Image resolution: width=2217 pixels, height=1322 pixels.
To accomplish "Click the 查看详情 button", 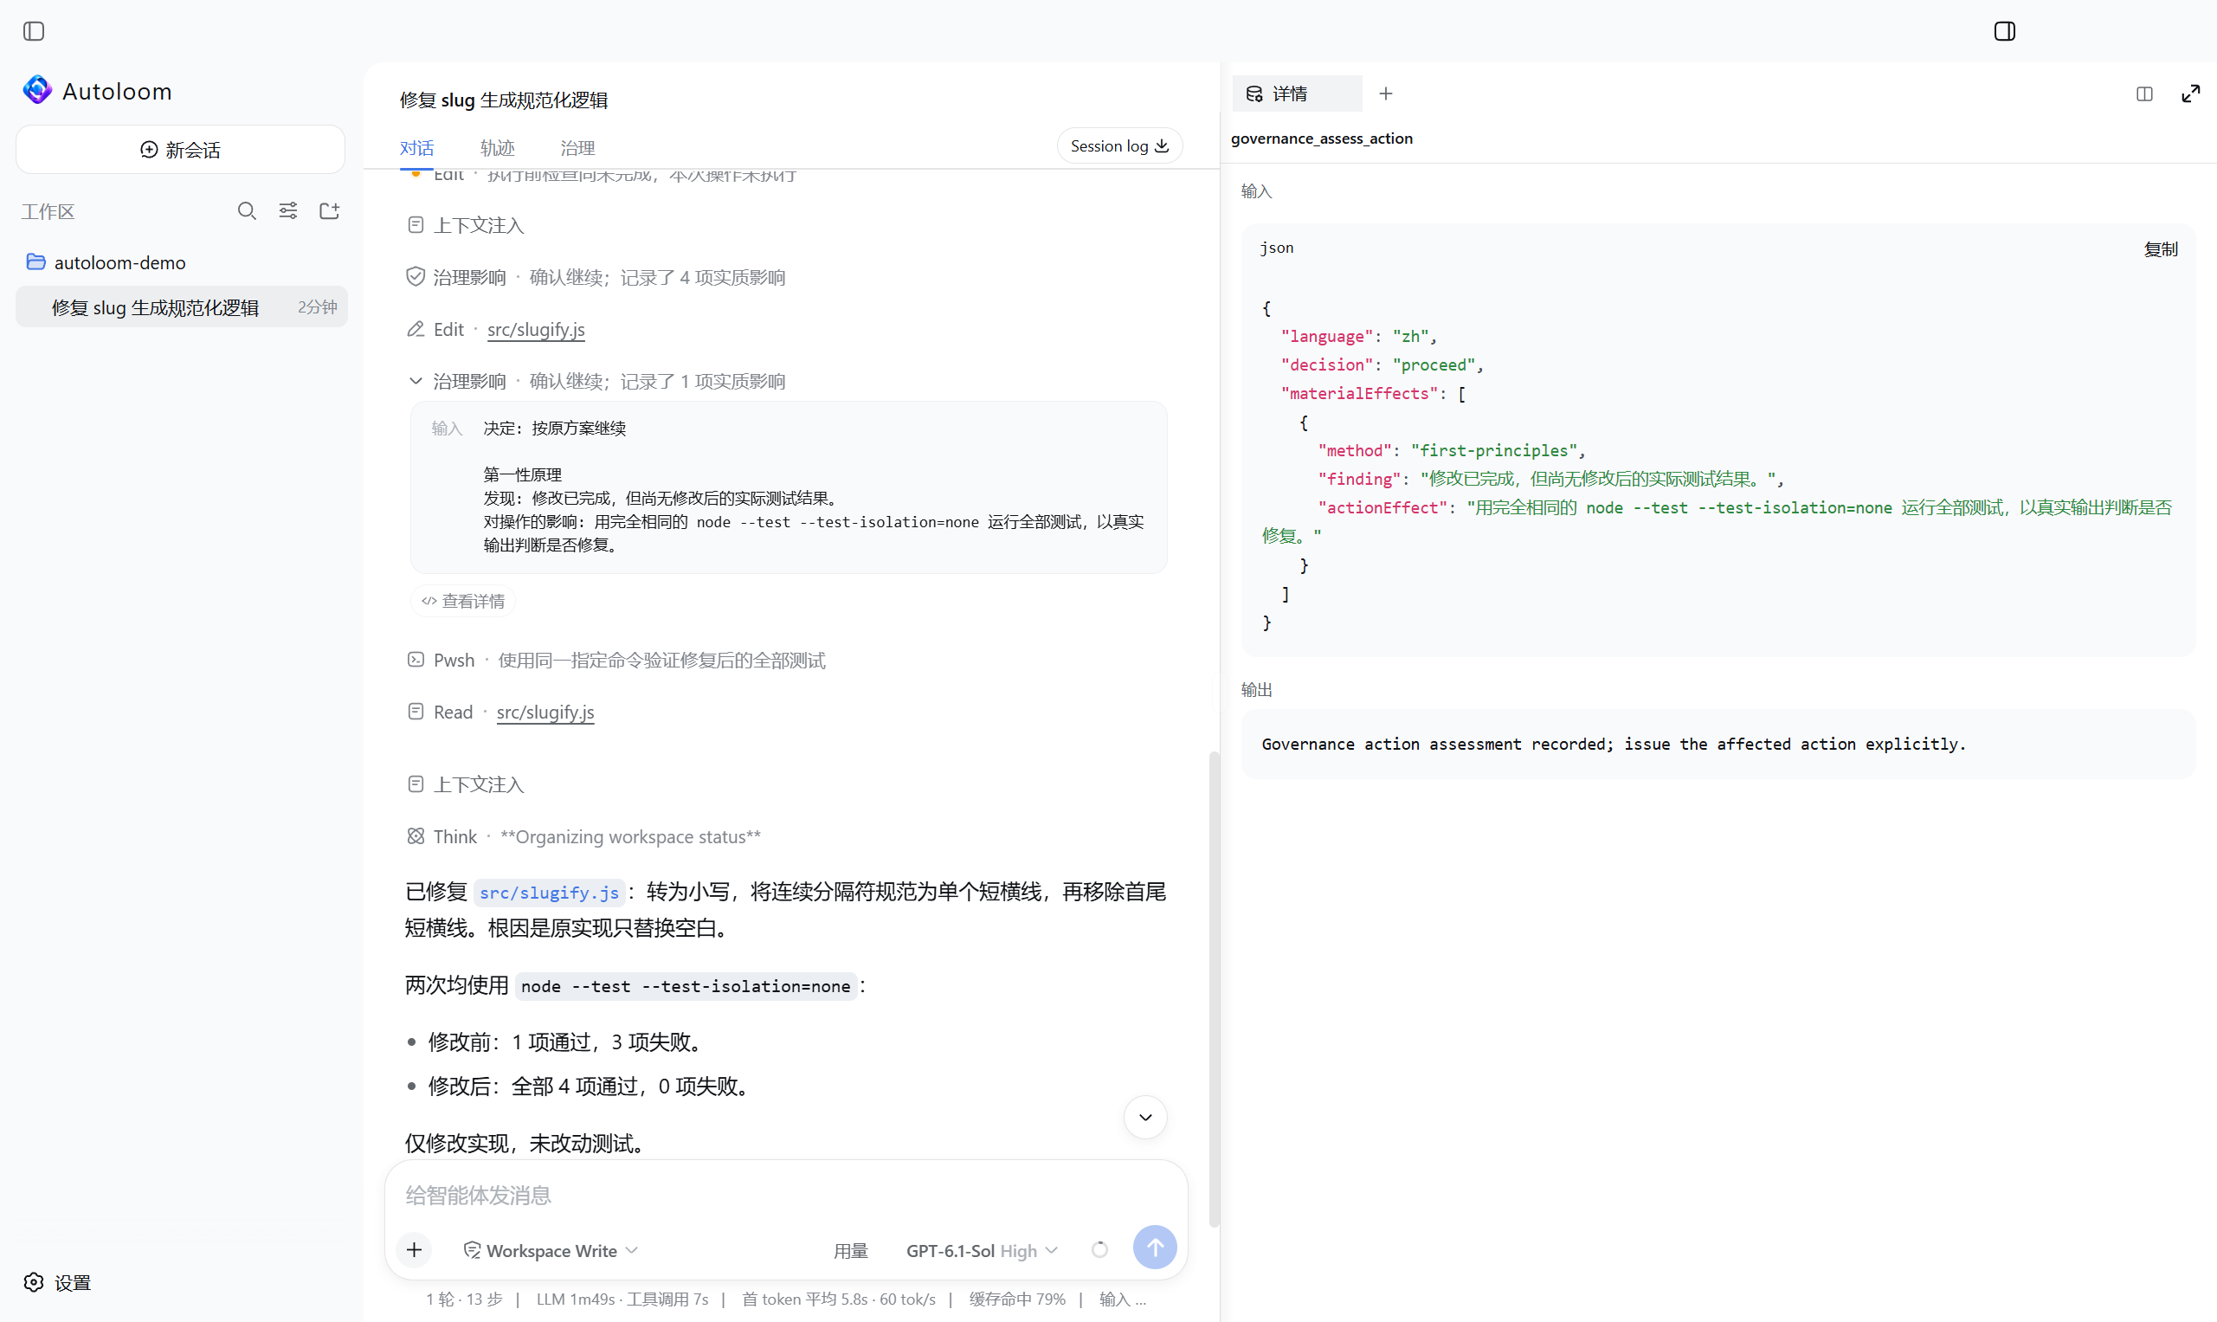I will pos(463,602).
